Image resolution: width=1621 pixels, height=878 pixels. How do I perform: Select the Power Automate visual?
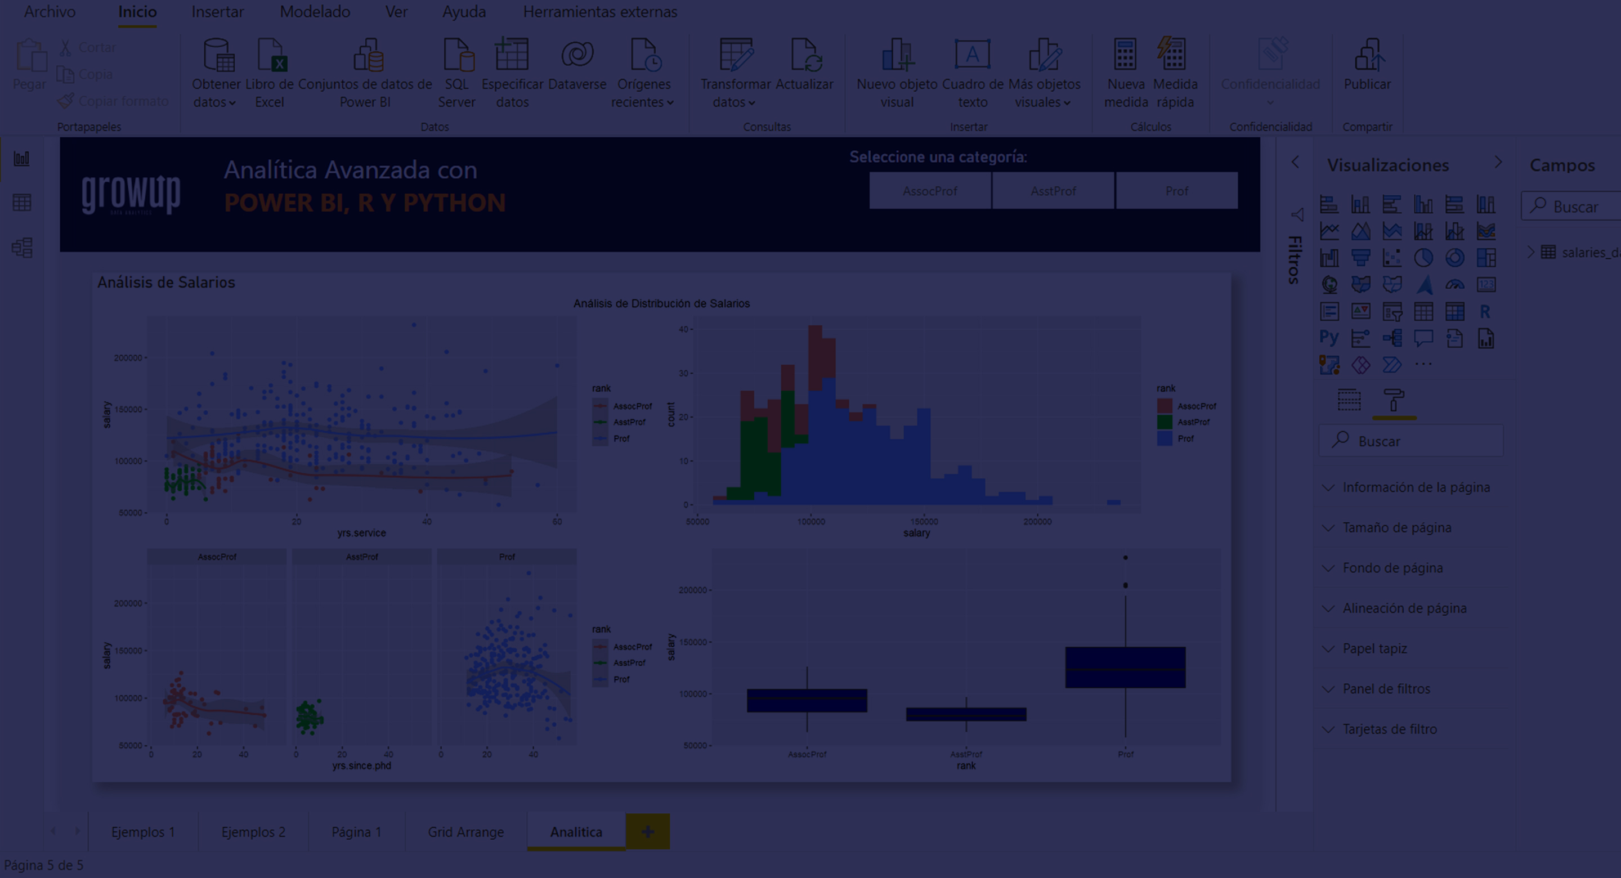point(1392,365)
